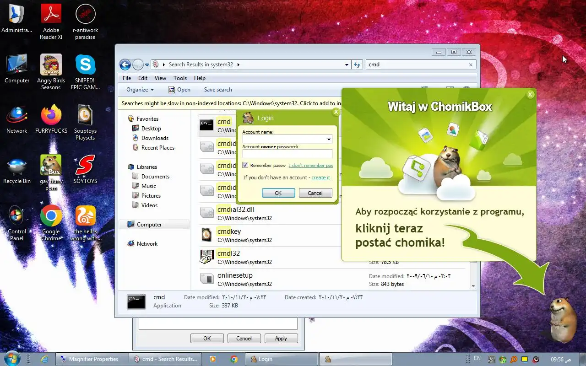The width and height of the screenshot is (586, 366).
Task: Click OK in the Login dialog
Action: 278,193
